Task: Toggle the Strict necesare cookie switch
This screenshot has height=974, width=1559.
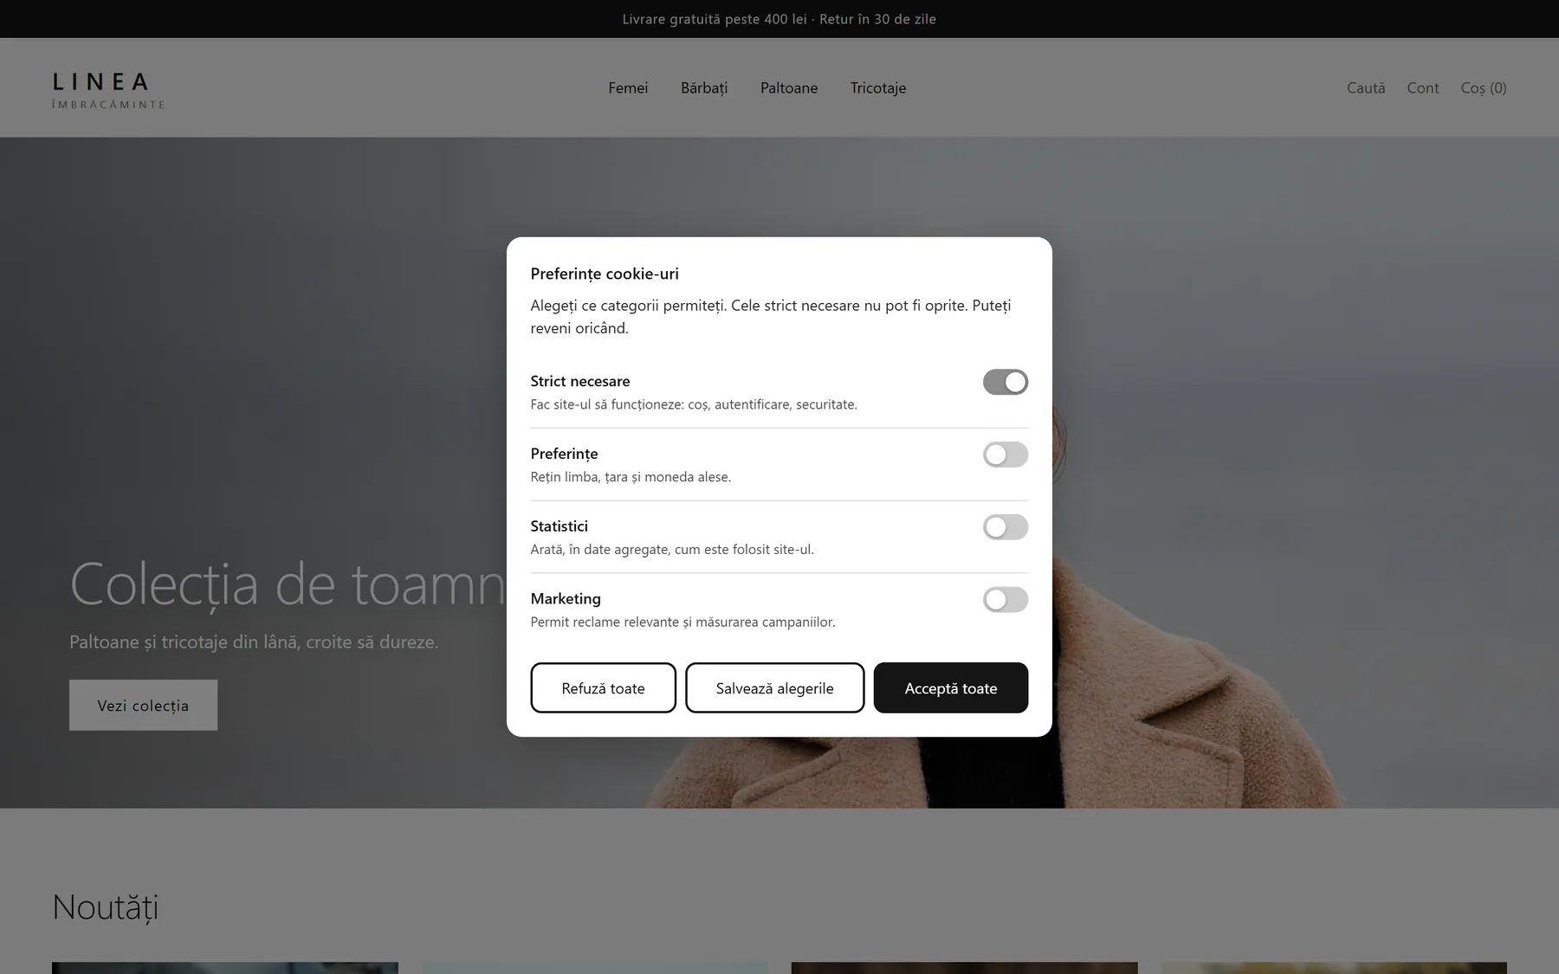Action: coord(1005,382)
